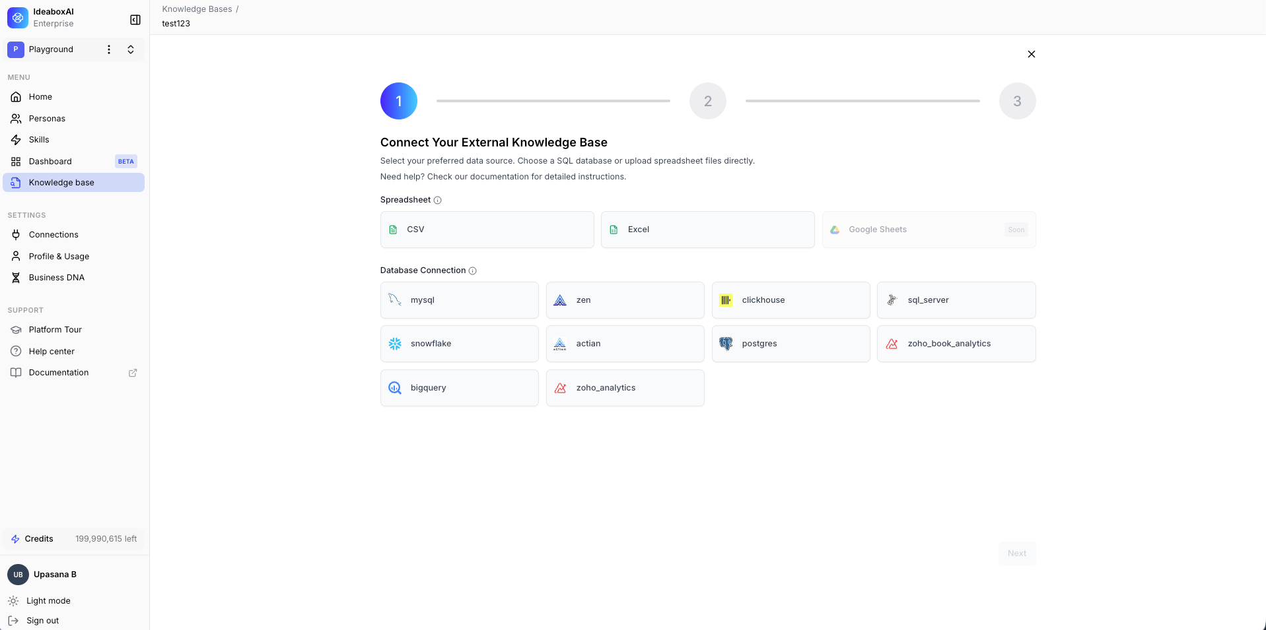Select step 1 in the wizard

coord(399,101)
